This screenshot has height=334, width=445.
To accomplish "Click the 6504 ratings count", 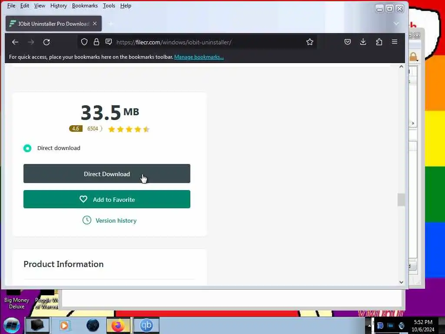I will [x=93, y=129].
